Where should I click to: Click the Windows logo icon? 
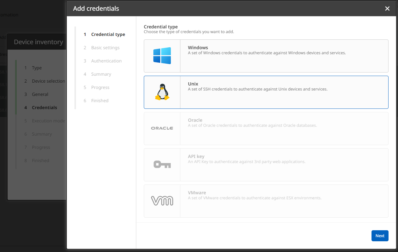point(162,55)
